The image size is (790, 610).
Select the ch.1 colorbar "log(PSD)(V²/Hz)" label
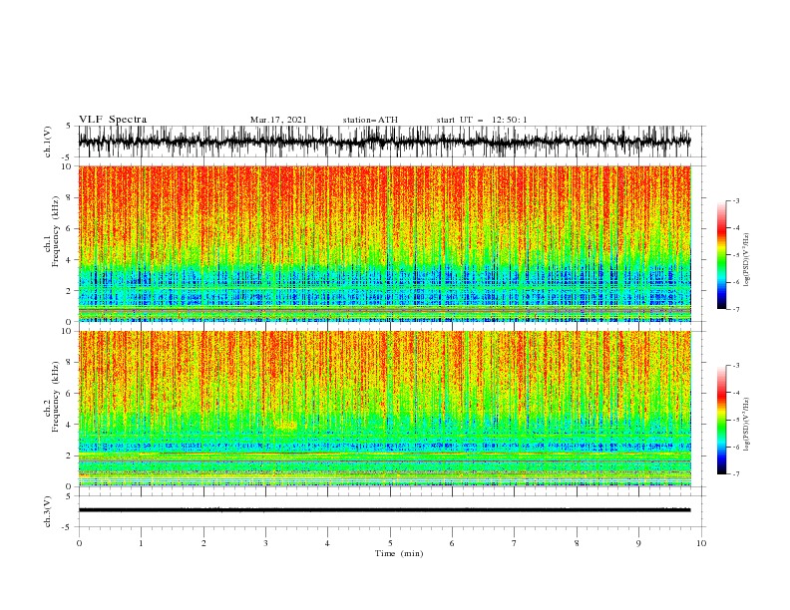tap(747, 260)
